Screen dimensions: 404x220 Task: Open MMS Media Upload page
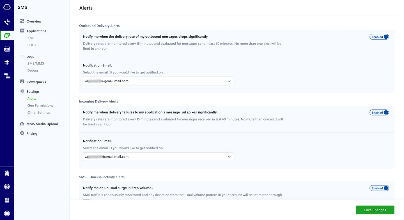(42, 124)
